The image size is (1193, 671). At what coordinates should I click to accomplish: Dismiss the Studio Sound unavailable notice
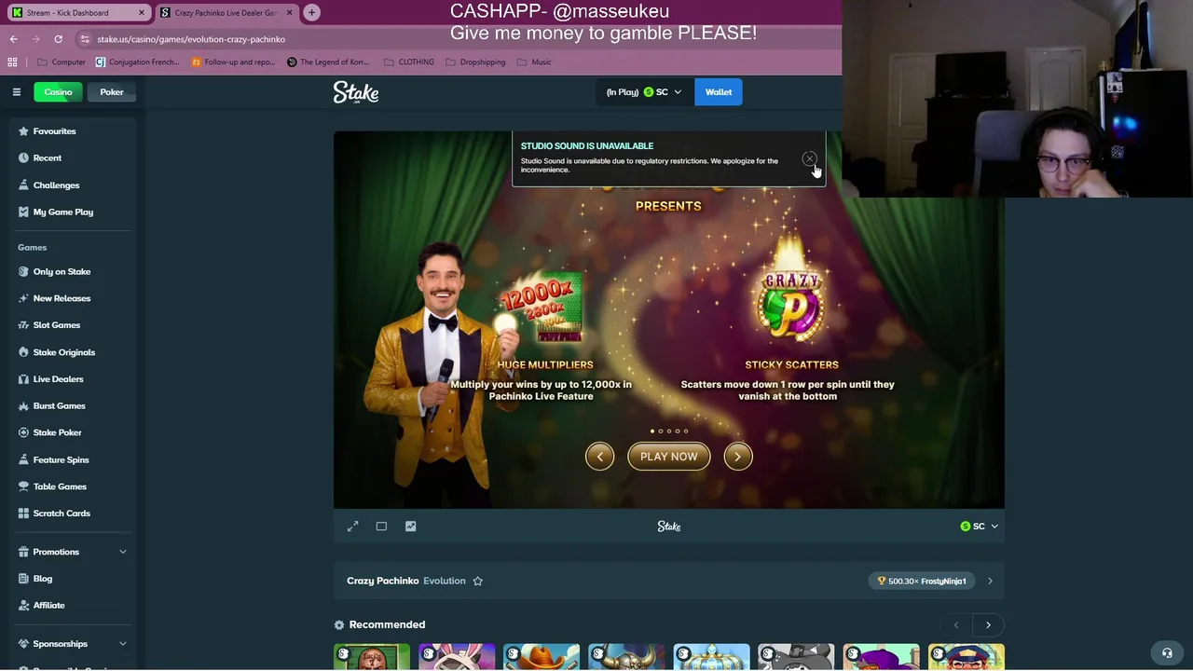[x=809, y=159]
